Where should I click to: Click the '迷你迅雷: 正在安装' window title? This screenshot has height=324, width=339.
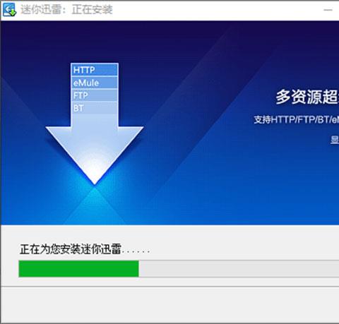click(66, 10)
